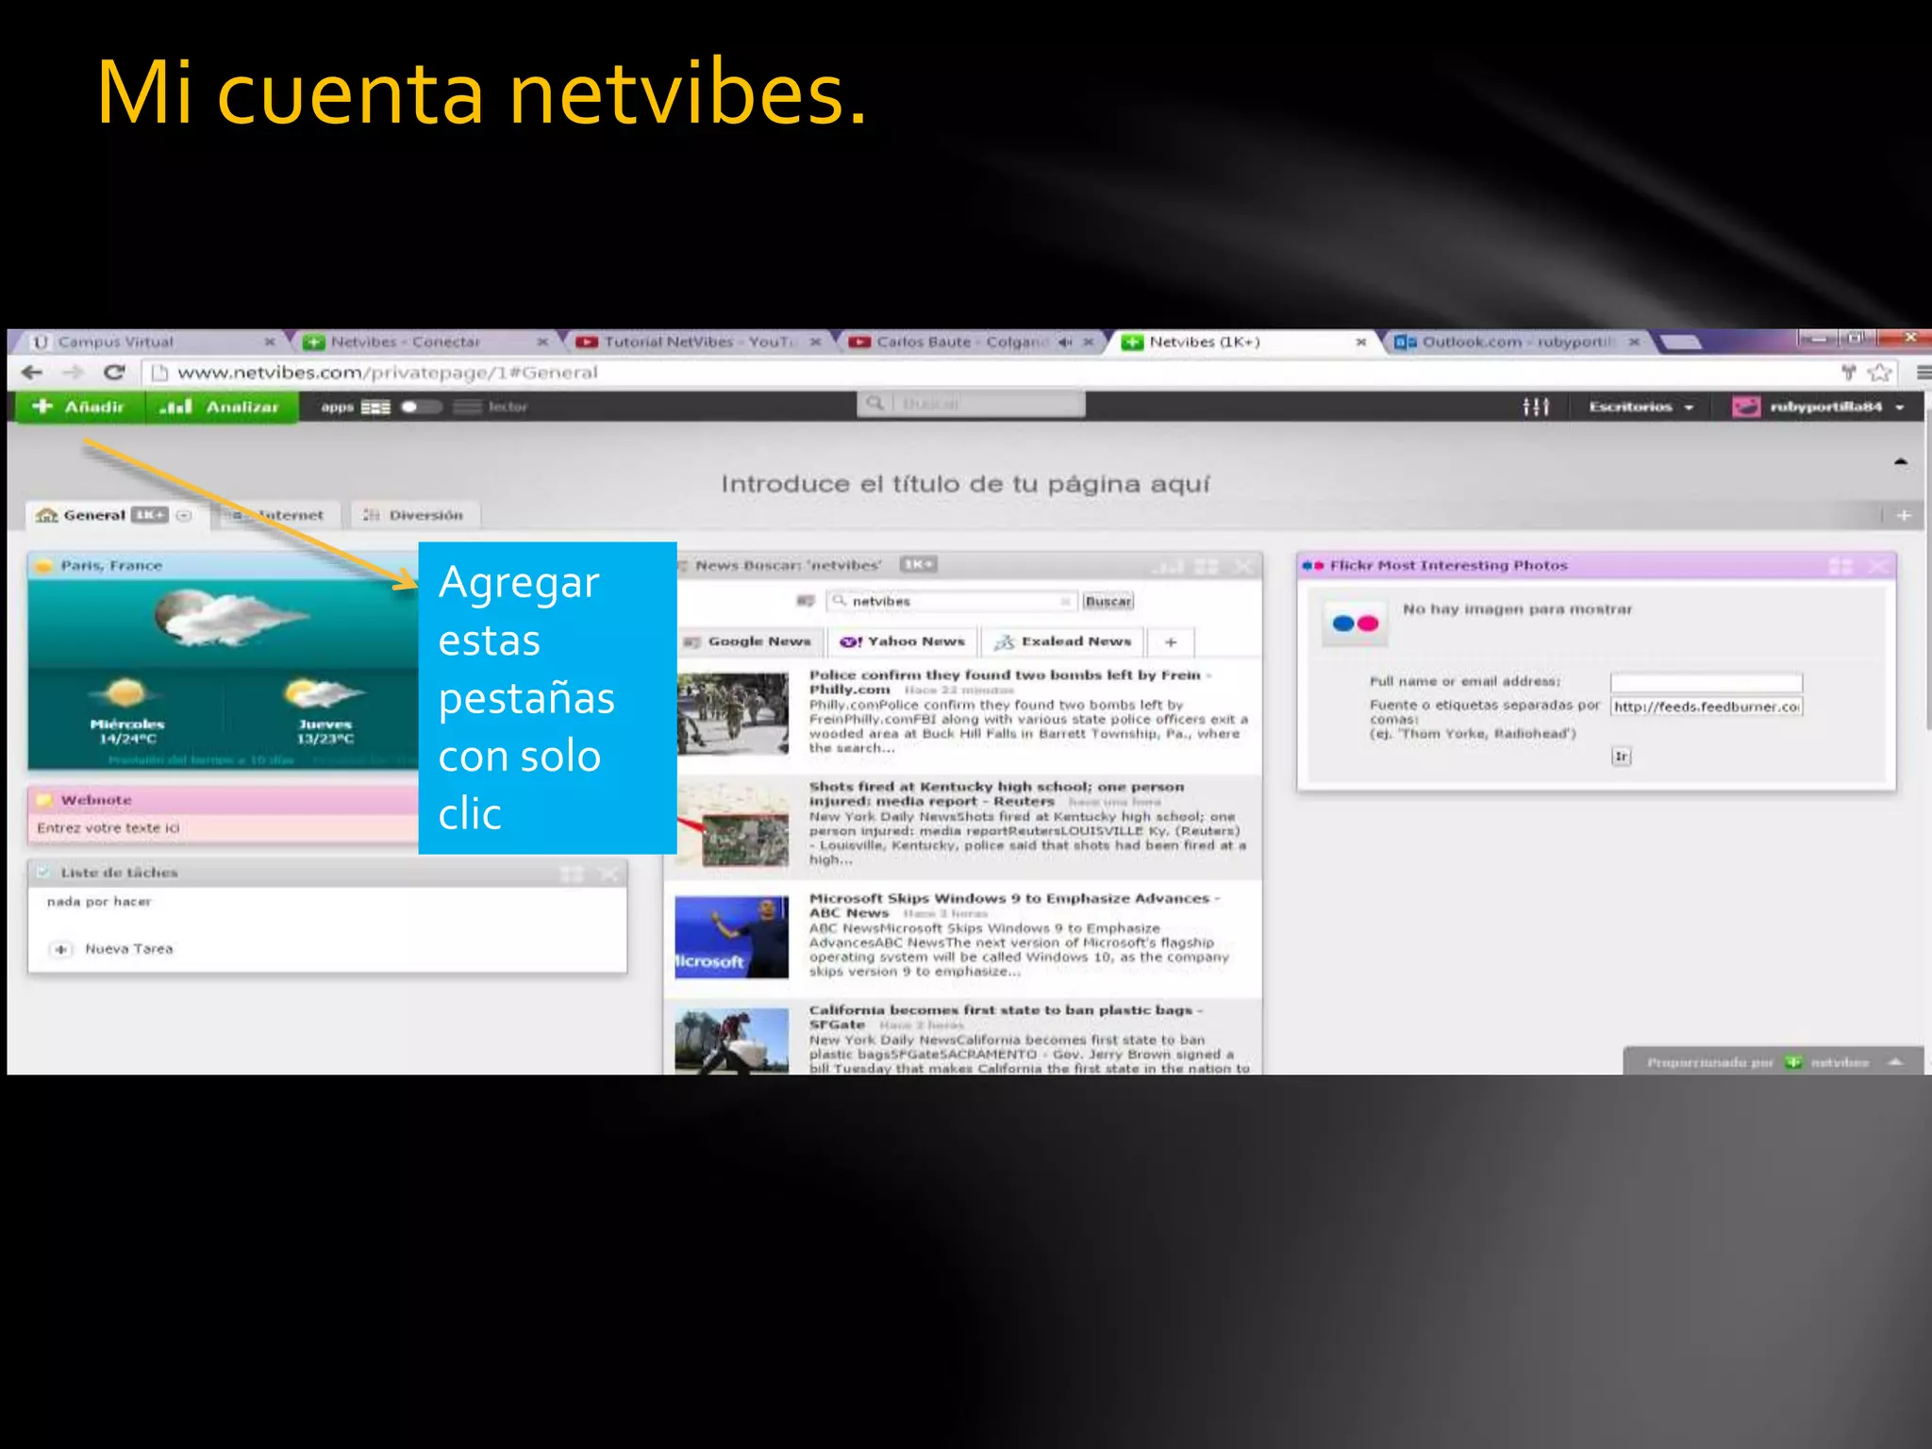This screenshot has width=1932, height=1449.
Task: Add a Nueva Tarea with plus icon
Action: 61,949
